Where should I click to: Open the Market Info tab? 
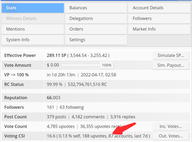pyautogui.click(x=159, y=29)
